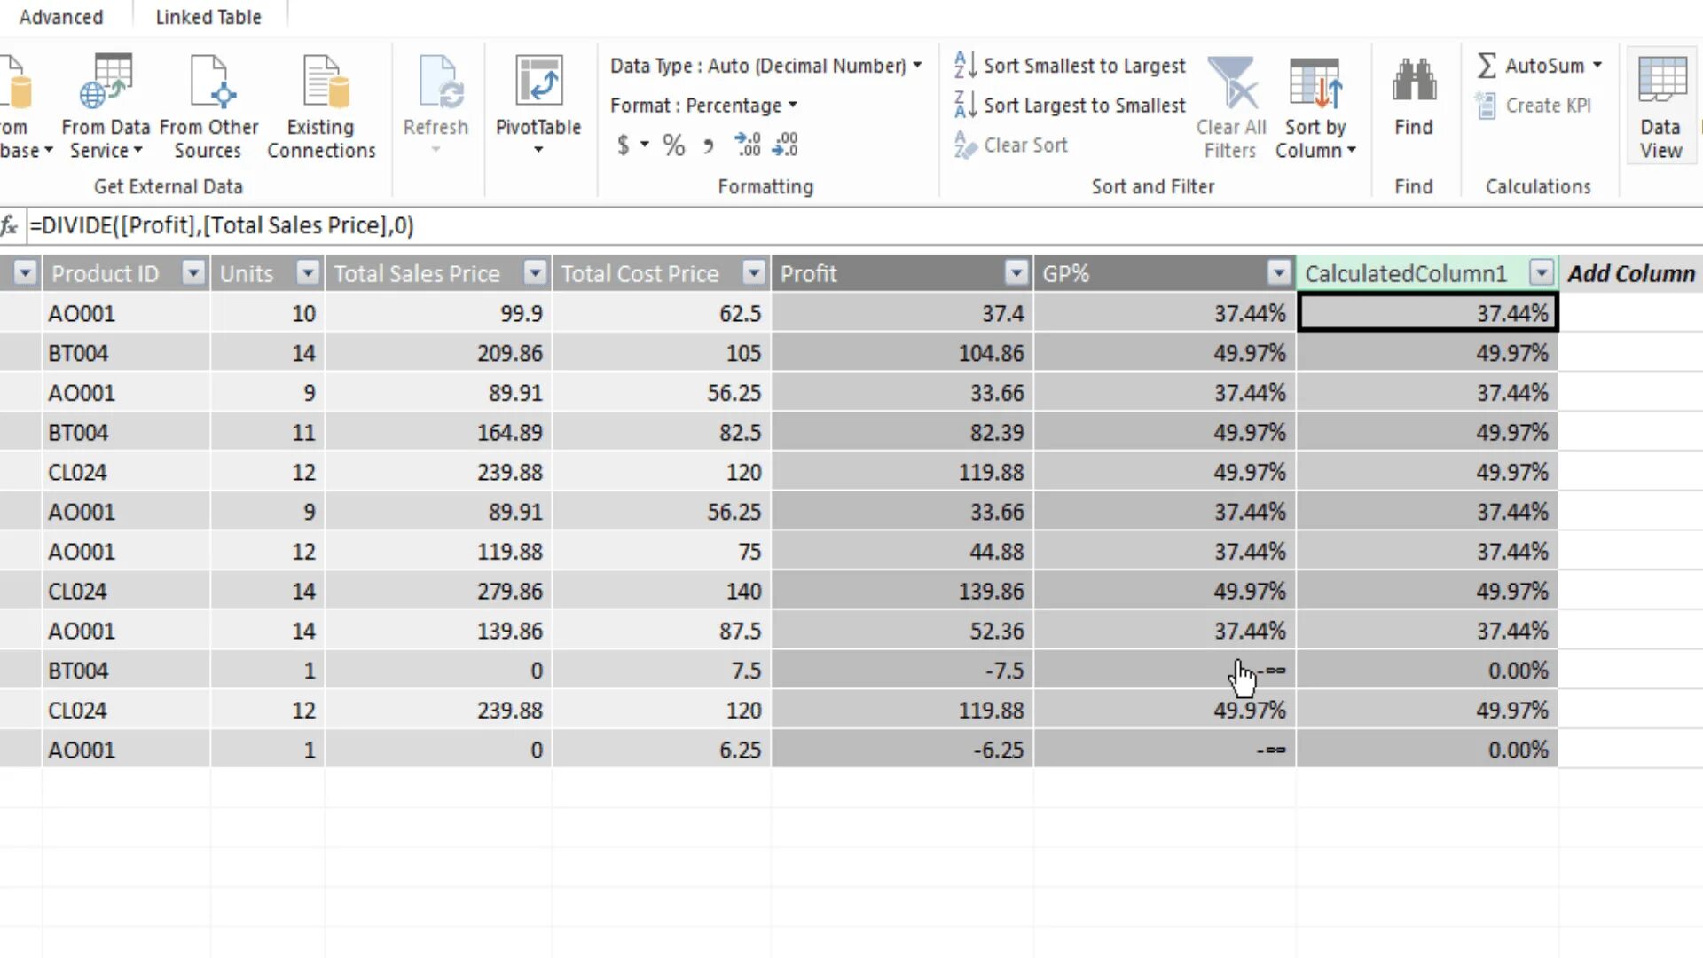Click the increase decimal places icon
Image resolution: width=1703 pixels, height=958 pixels.
tap(747, 145)
